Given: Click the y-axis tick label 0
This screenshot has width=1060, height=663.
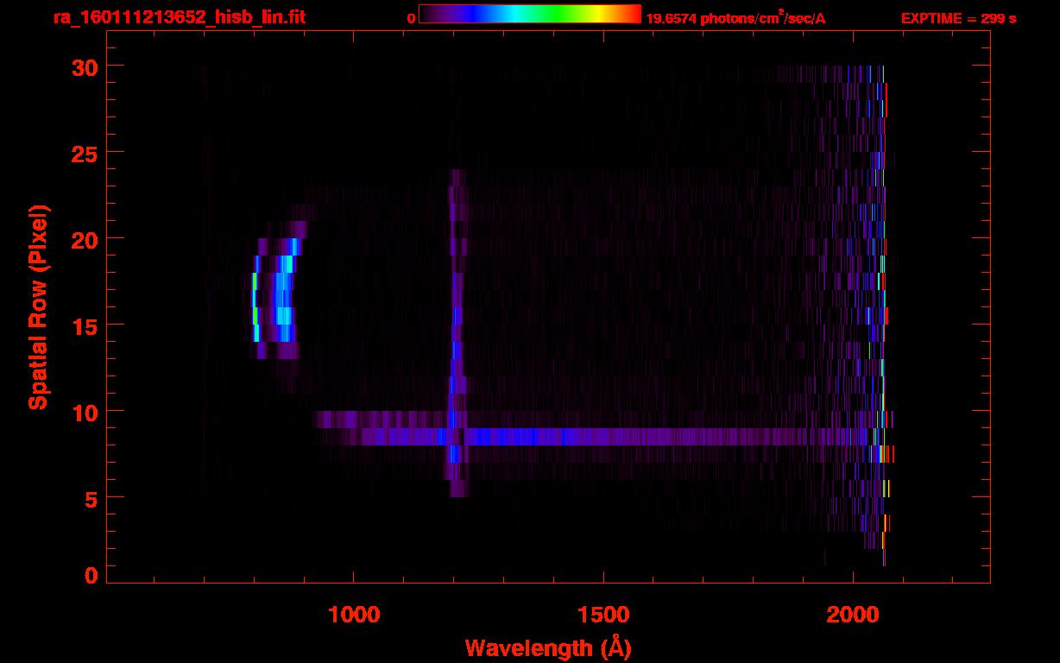Looking at the screenshot, I should click(90, 576).
